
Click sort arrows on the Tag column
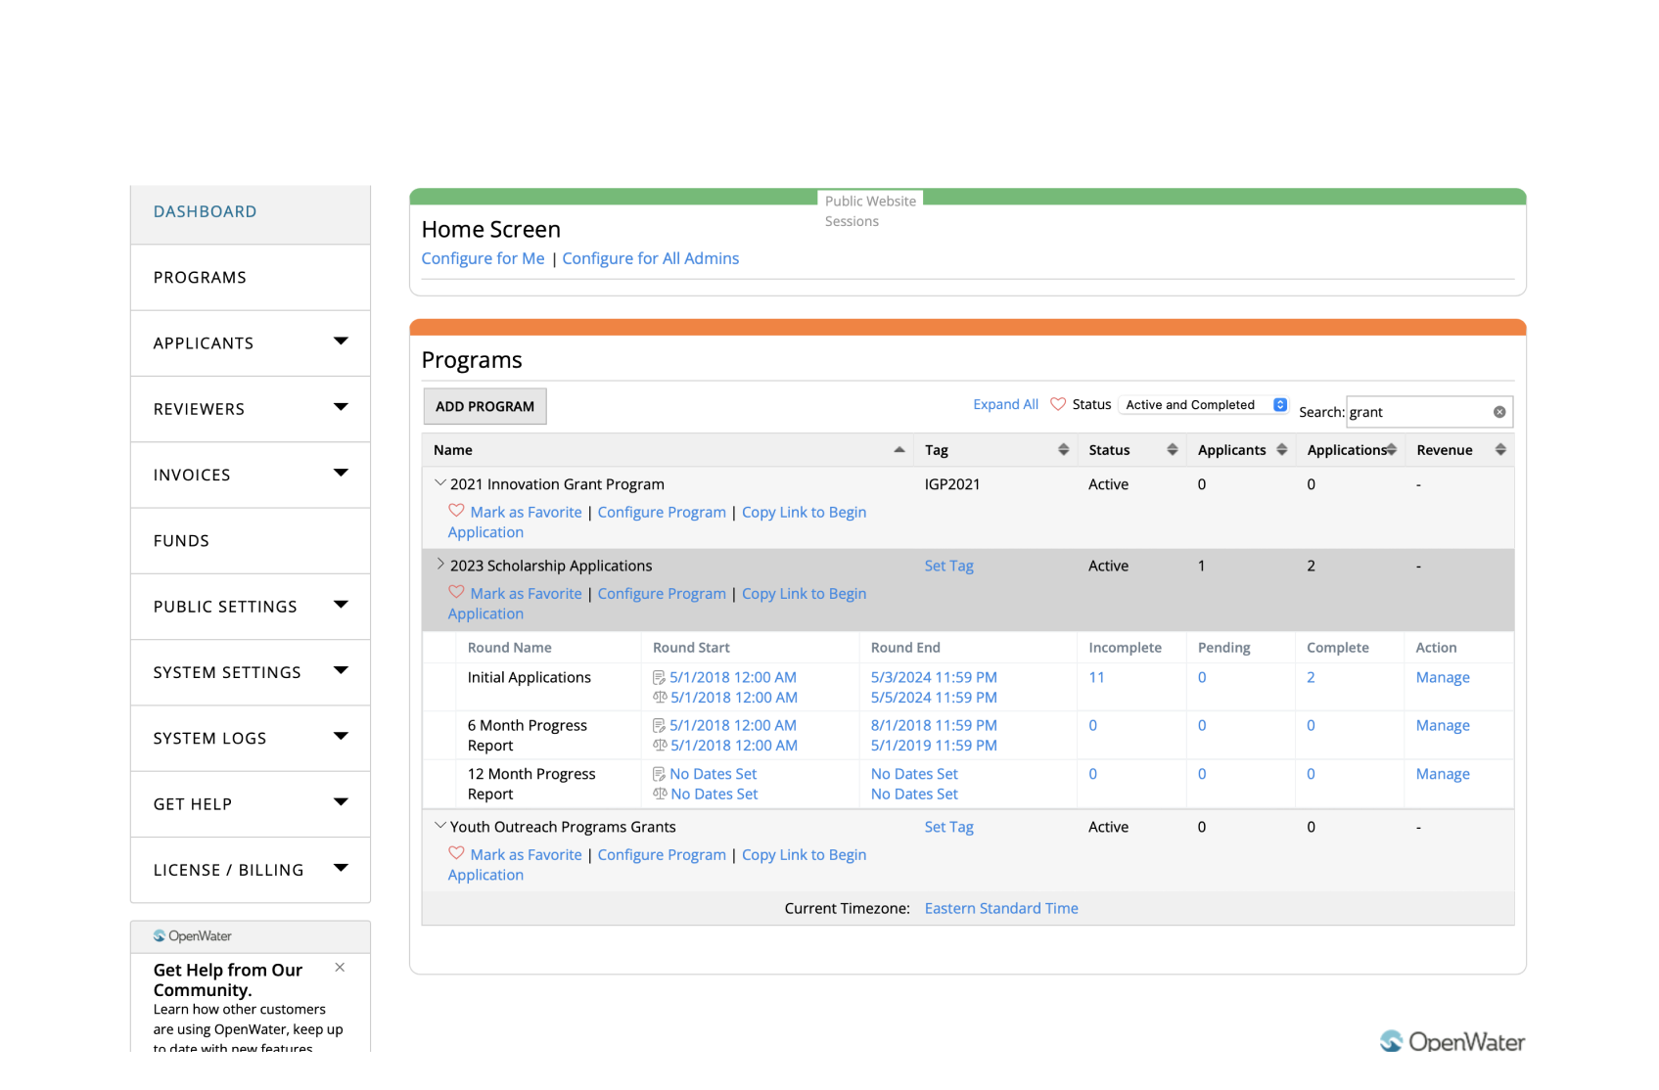pos(1063,450)
